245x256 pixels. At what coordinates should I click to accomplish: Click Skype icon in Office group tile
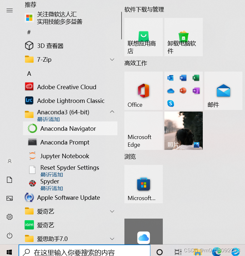point(170,104)
